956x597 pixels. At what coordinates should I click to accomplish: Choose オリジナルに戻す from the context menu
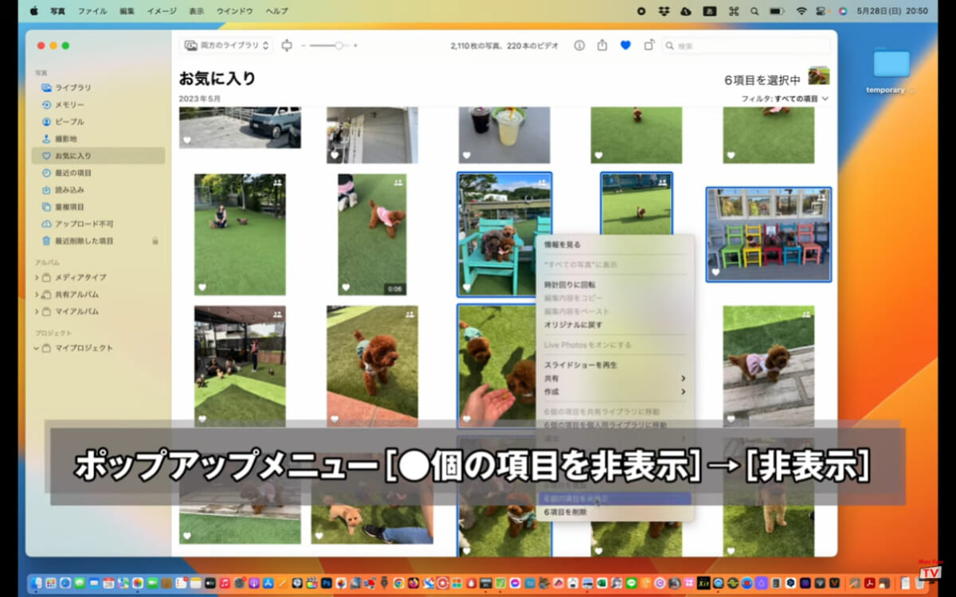614,325
